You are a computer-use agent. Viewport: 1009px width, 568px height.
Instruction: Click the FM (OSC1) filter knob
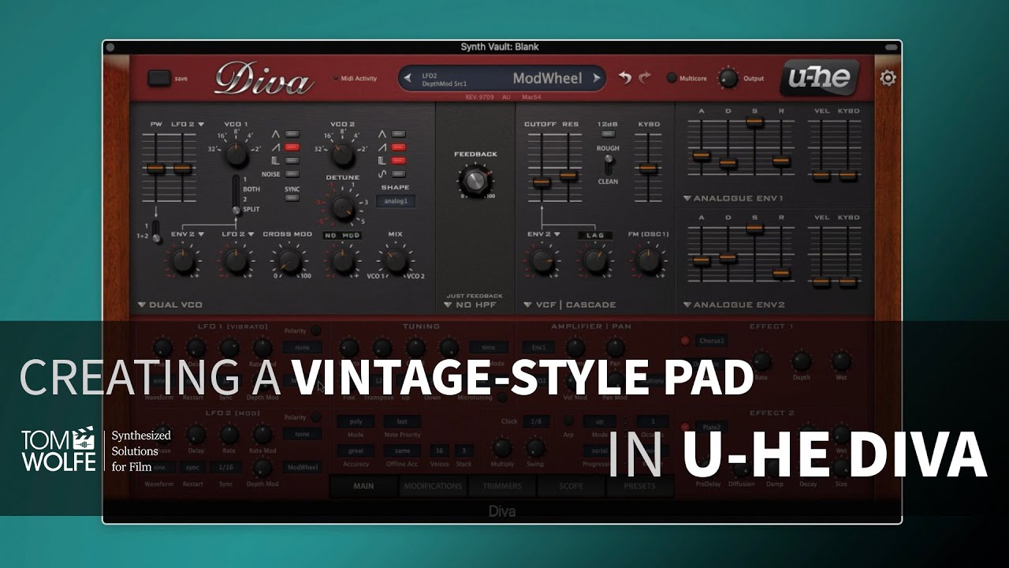(648, 260)
